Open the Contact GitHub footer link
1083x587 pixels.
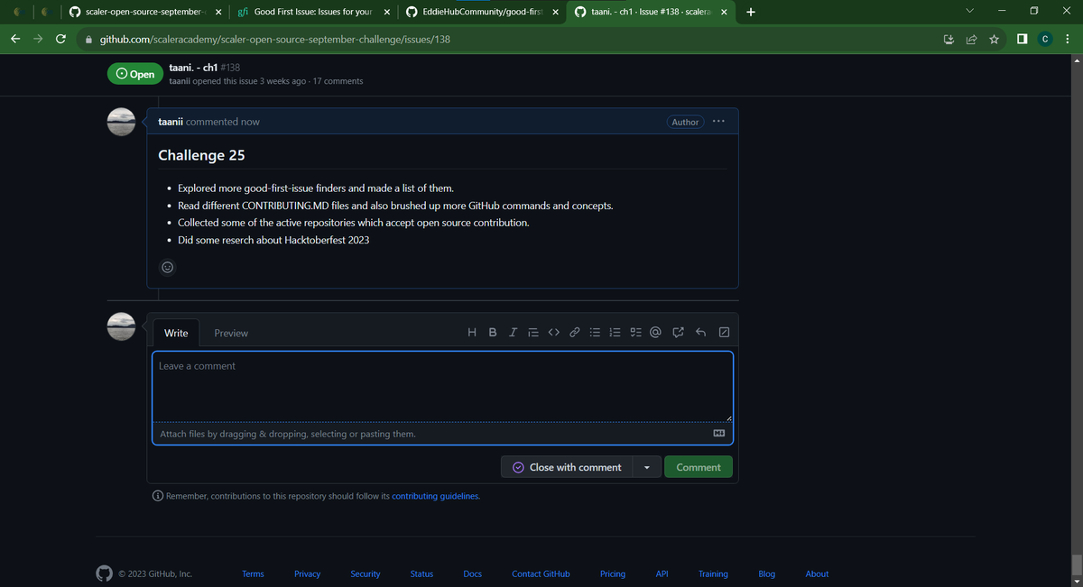coord(541,573)
